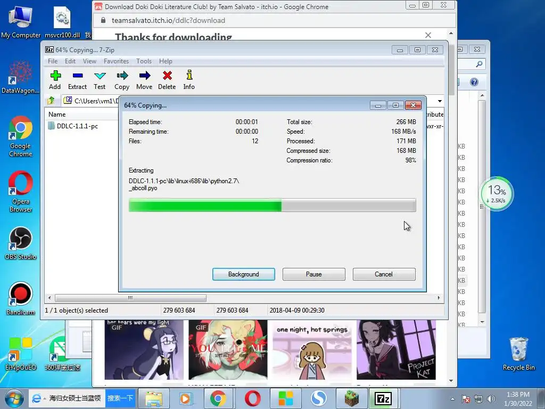Expand the 7-Zip address path dropdown
Viewport: 545px width, 409px height.
point(440,101)
